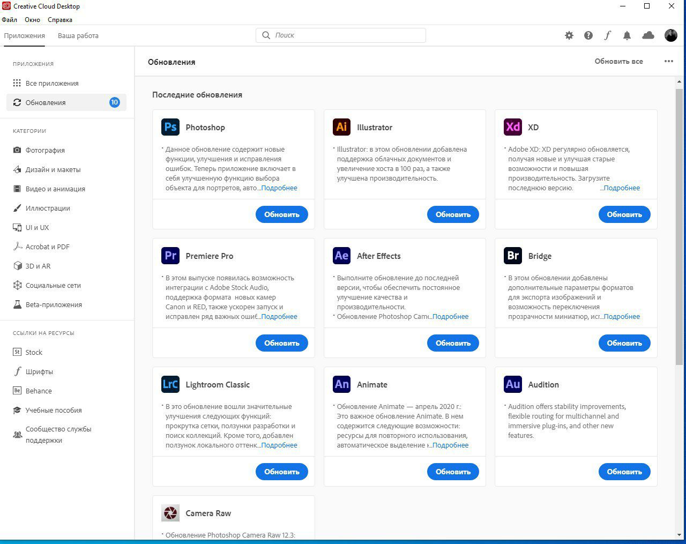Update Premiere Pro with Обновить button

[282, 343]
